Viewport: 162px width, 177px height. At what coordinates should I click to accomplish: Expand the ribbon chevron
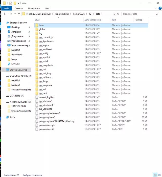point(156,8)
